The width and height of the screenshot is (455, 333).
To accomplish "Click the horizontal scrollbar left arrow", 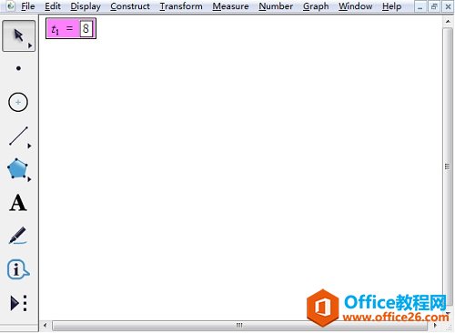I will [x=45, y=326].
